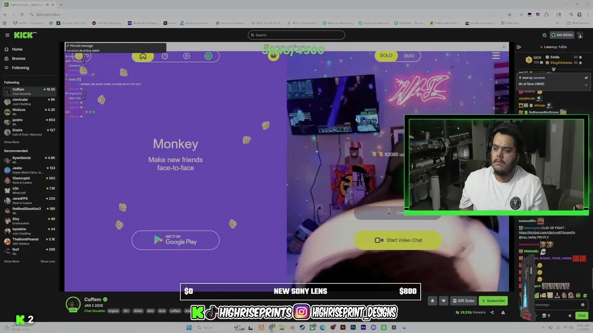Screen dimensions: 593x333
Task: Bookmark this page with star icon
Action: click(509, 14)
